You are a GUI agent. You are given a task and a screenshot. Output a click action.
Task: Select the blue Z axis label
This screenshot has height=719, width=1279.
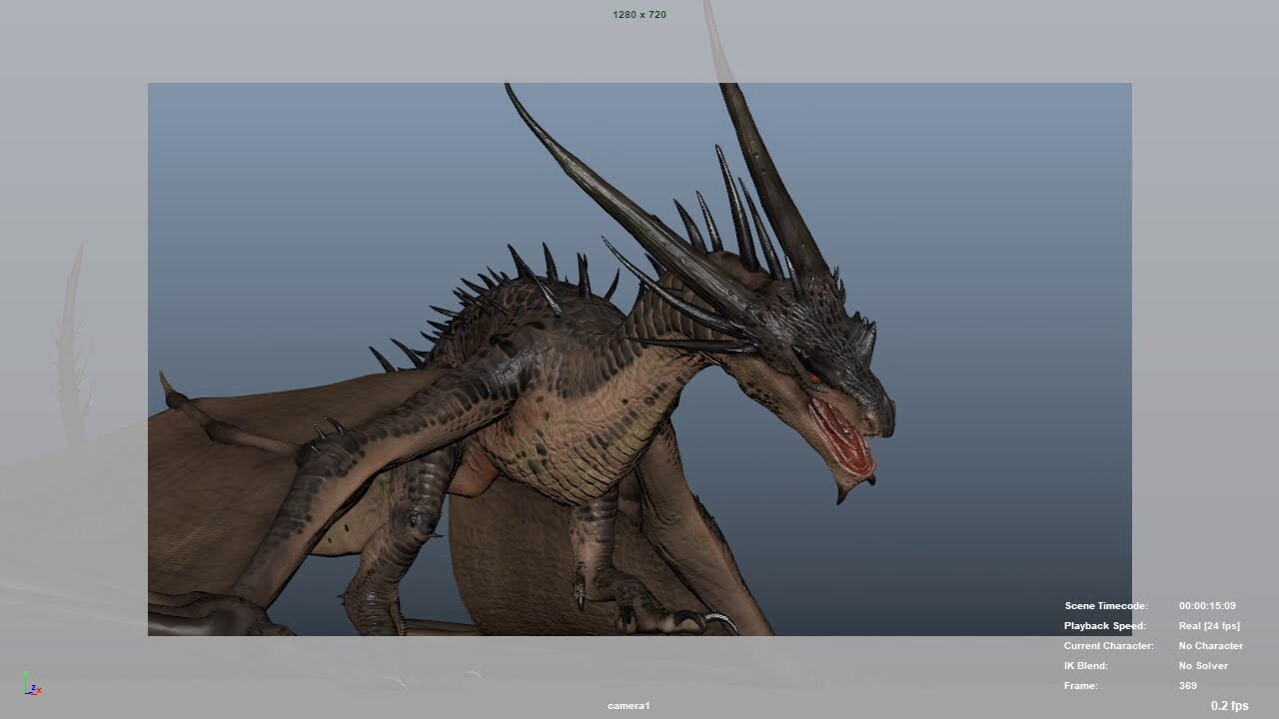(34, 687)
